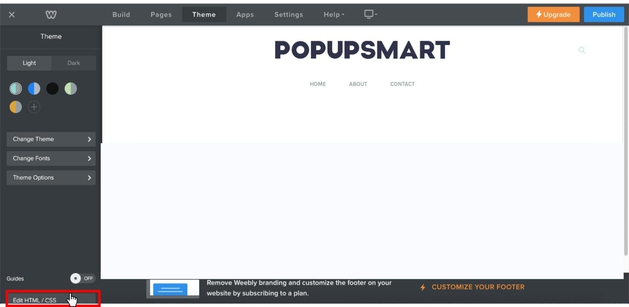The width and height of the screenshot is (629, 307).
Task: Click the Theme panel heading
Action: tap(51, 36)
